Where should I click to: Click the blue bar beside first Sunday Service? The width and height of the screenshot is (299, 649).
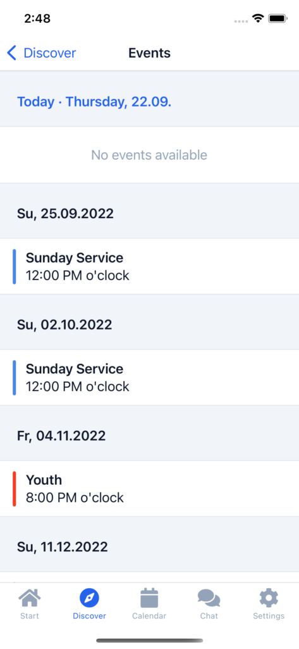point(15,267)
